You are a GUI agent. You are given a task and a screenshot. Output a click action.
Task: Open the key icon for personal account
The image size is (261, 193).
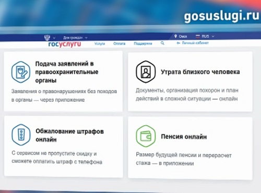click(x=179, y=43)
